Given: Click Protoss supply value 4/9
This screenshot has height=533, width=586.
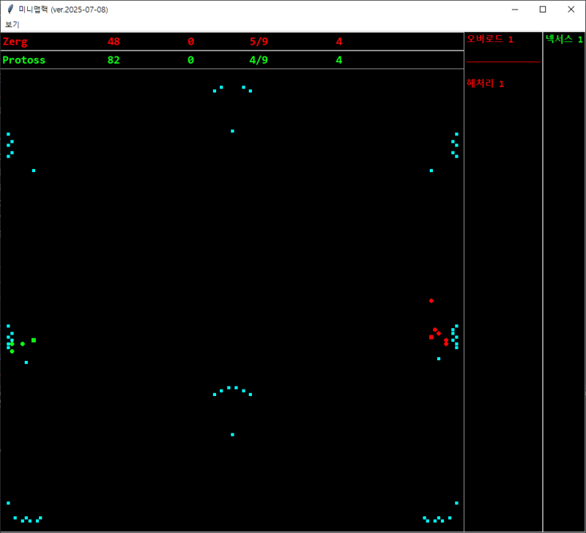Looking at the screenshot, I should click(x=259, y=60).
